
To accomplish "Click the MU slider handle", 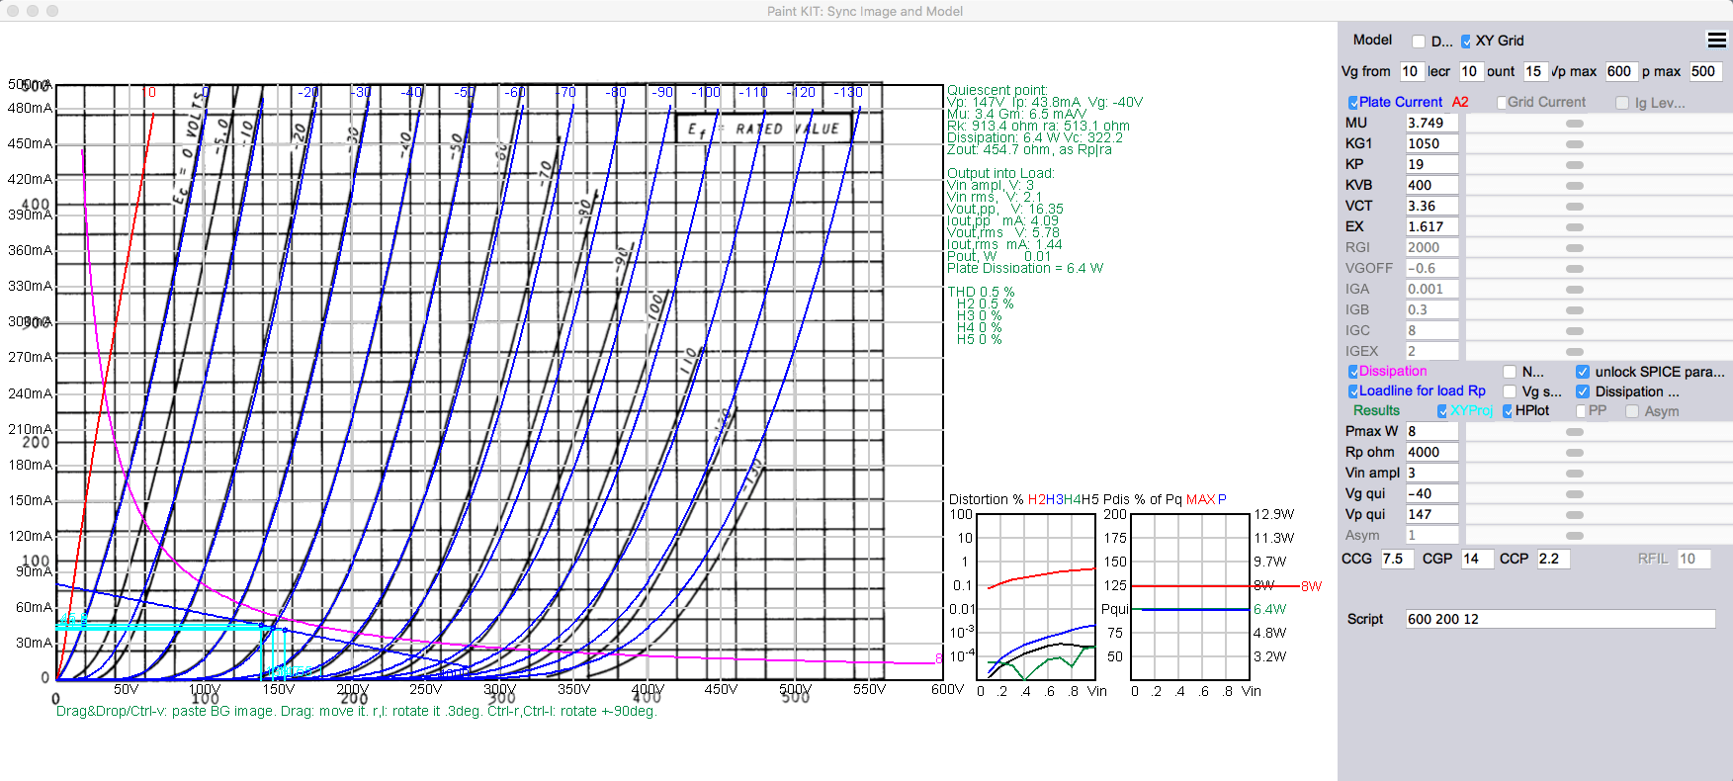I will (x=1575, y=124).
